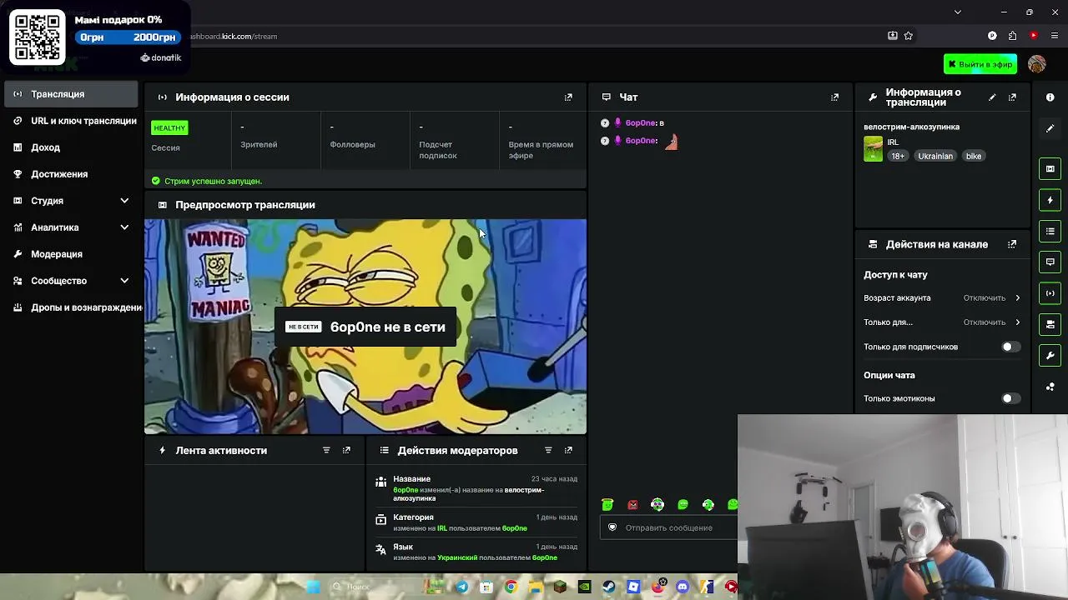Click the IRL category link in moderator actions
The height and width of the screenshot is (600, 1068).
(442, 528)
